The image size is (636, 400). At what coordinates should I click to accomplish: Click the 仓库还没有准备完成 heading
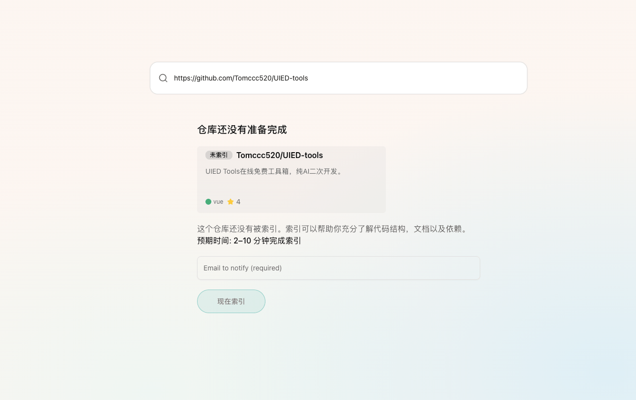[242, 130]
